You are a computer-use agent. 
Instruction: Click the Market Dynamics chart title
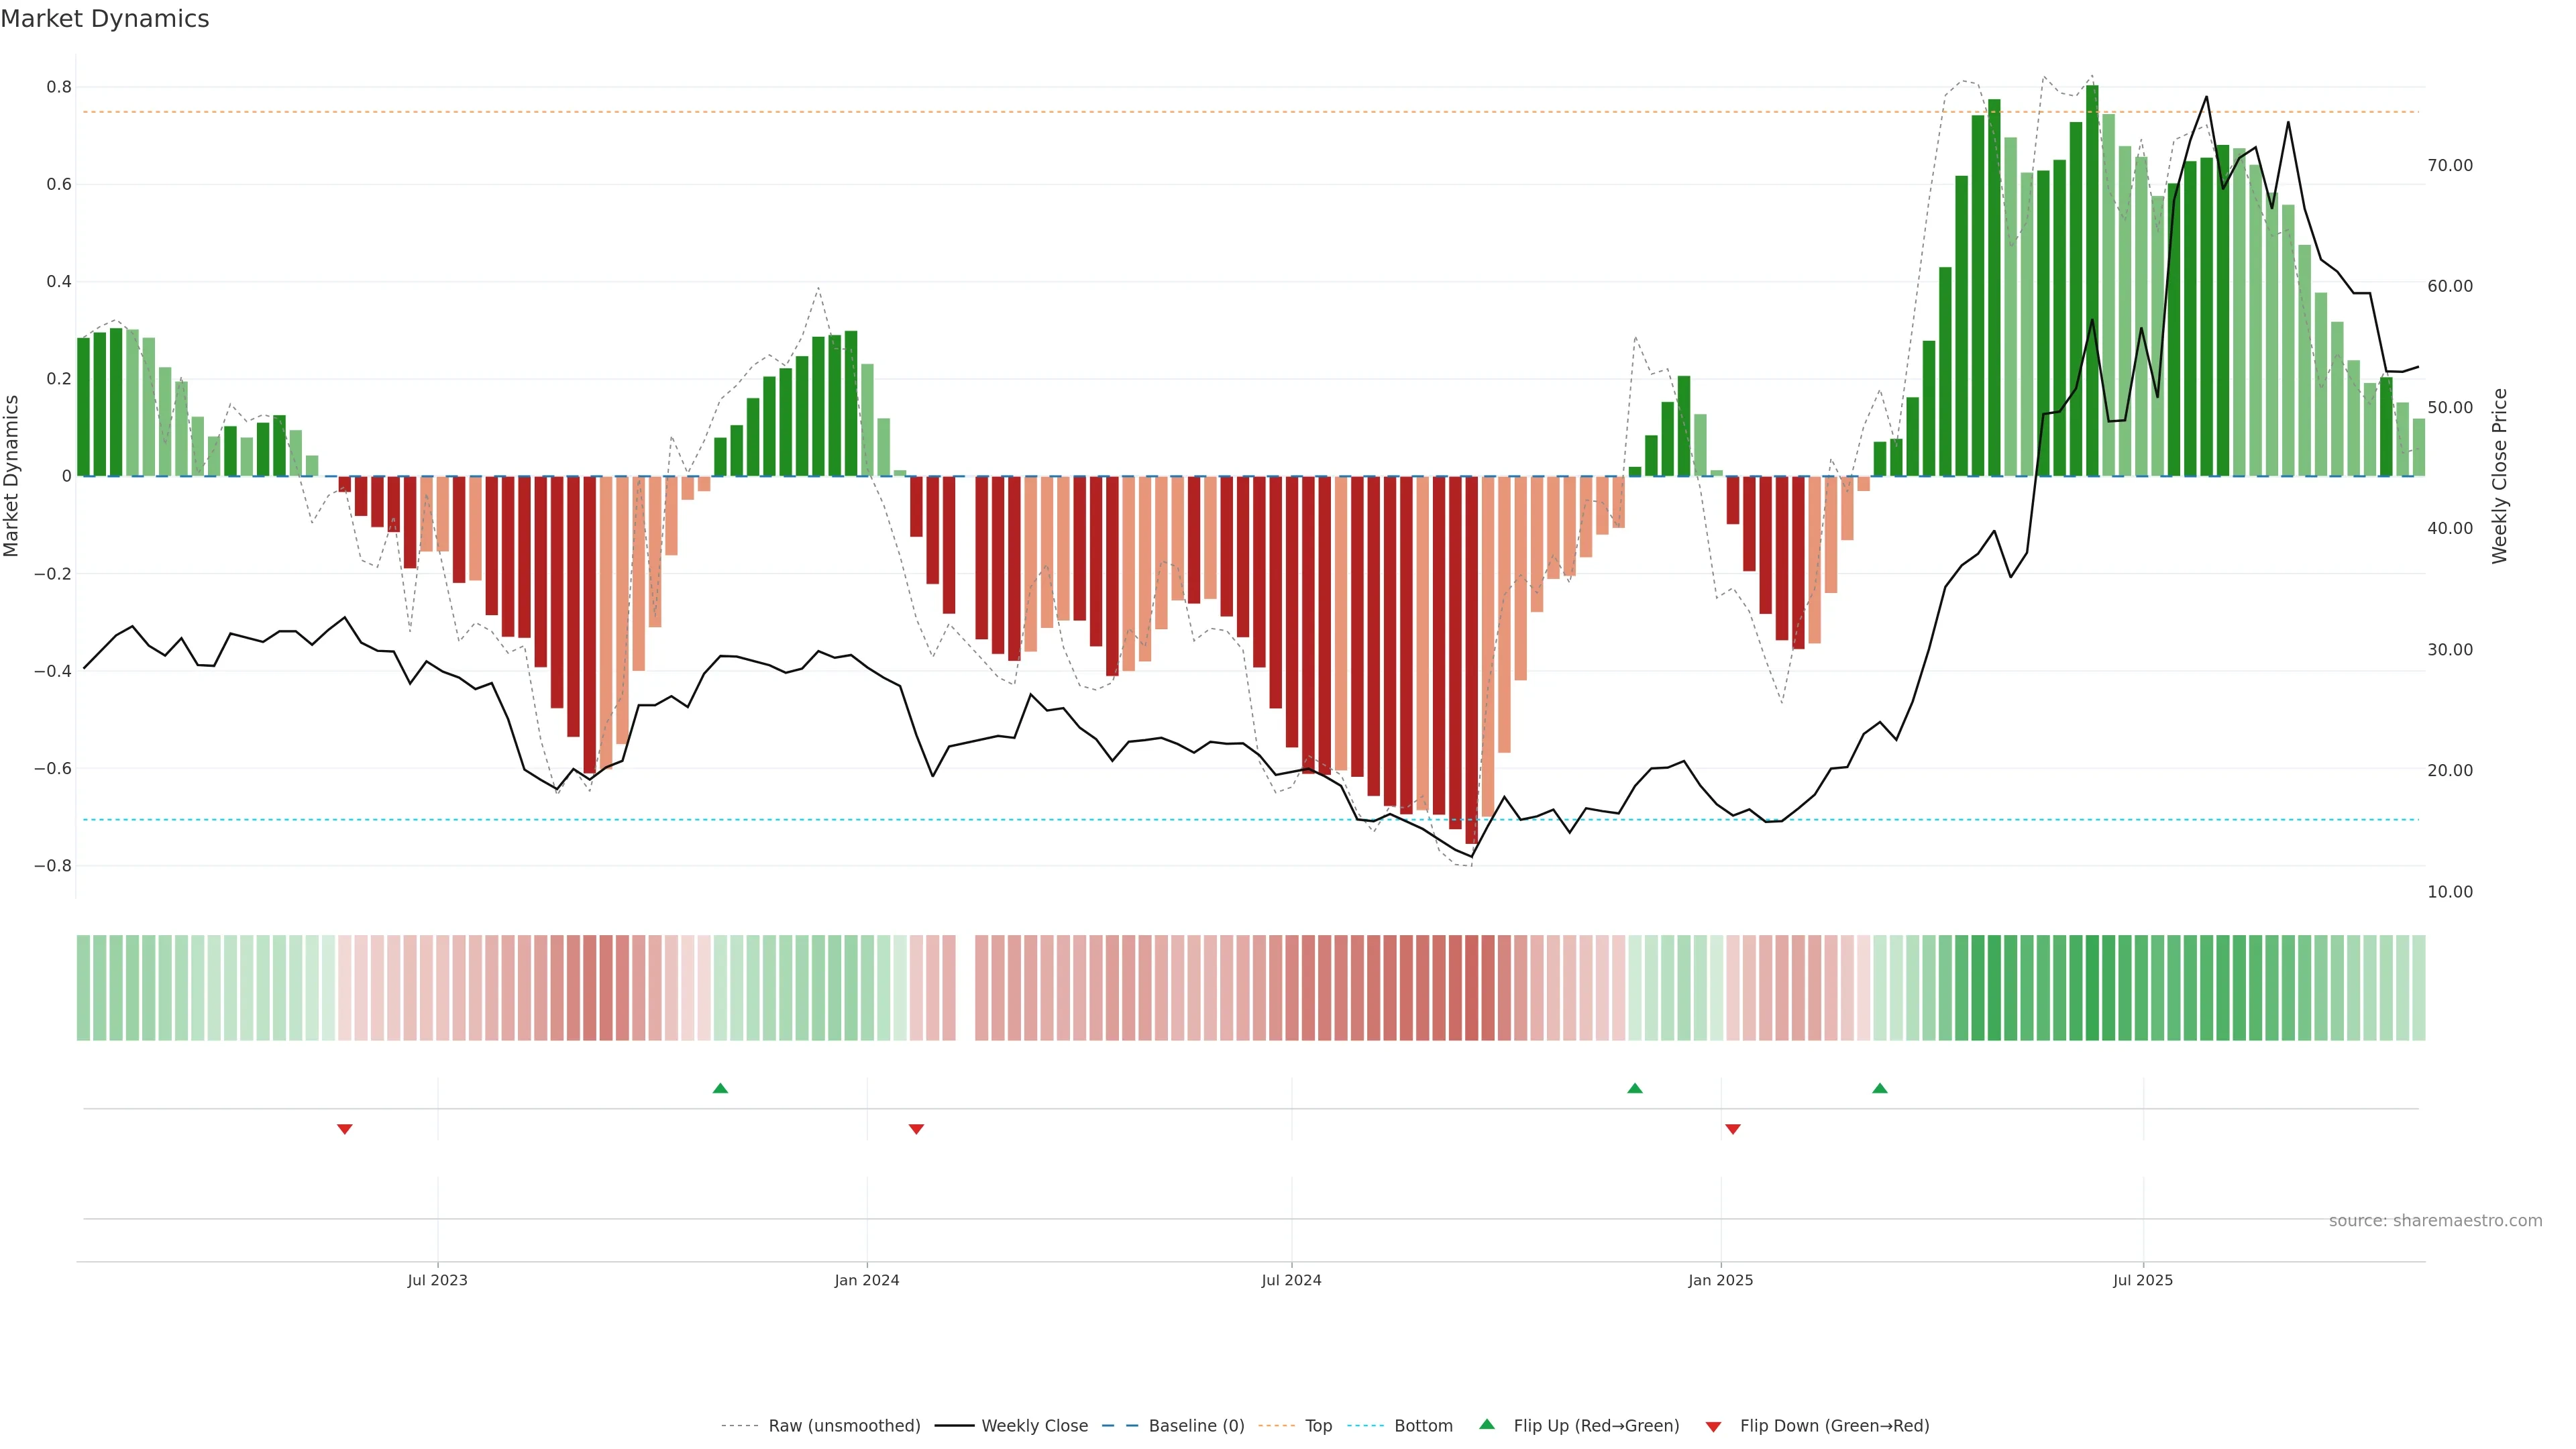point(105,19)
